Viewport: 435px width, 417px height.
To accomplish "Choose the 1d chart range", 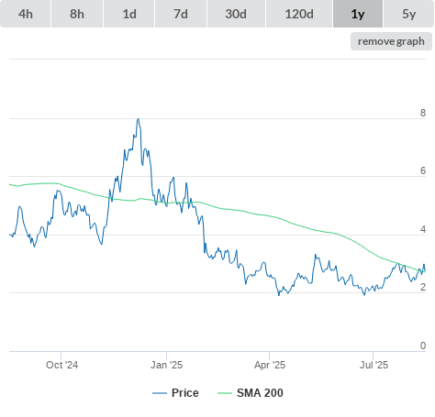I will tap(129, 14).
